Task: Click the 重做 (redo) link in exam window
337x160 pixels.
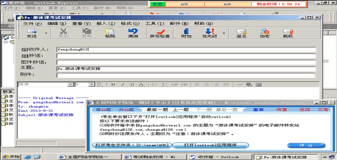Action: tap(258, 110)
